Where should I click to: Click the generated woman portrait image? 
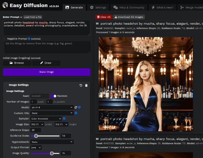(146, 84)
